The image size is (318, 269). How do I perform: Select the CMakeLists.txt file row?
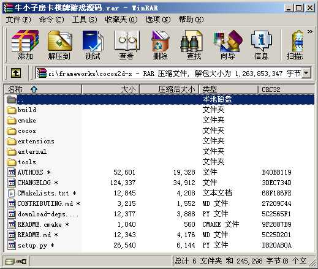159,193
